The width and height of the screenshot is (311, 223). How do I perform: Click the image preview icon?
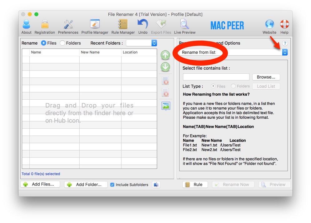tap(165, 106)
